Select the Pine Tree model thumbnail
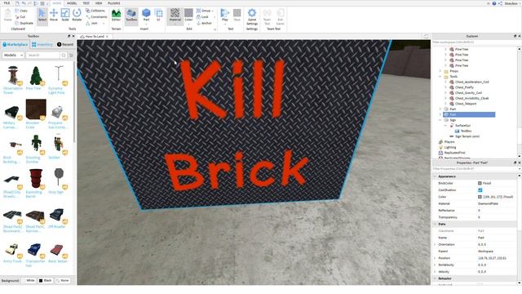Screen dimensions: 522x294 point(35,76)
